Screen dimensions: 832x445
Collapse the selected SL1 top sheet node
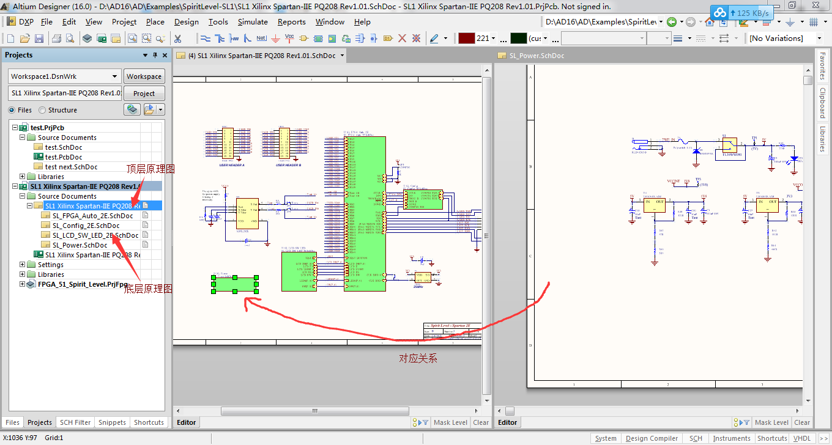point(30,206)
